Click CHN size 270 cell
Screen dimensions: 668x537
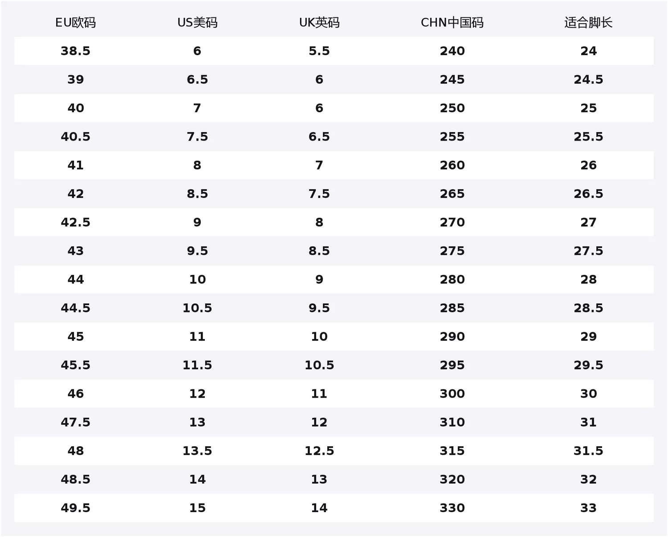click(x=452, y=222)
